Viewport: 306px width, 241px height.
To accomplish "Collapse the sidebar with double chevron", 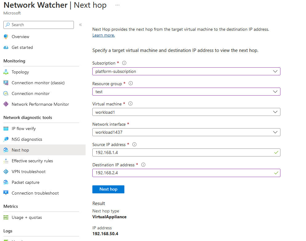I will tap(80, 25).
